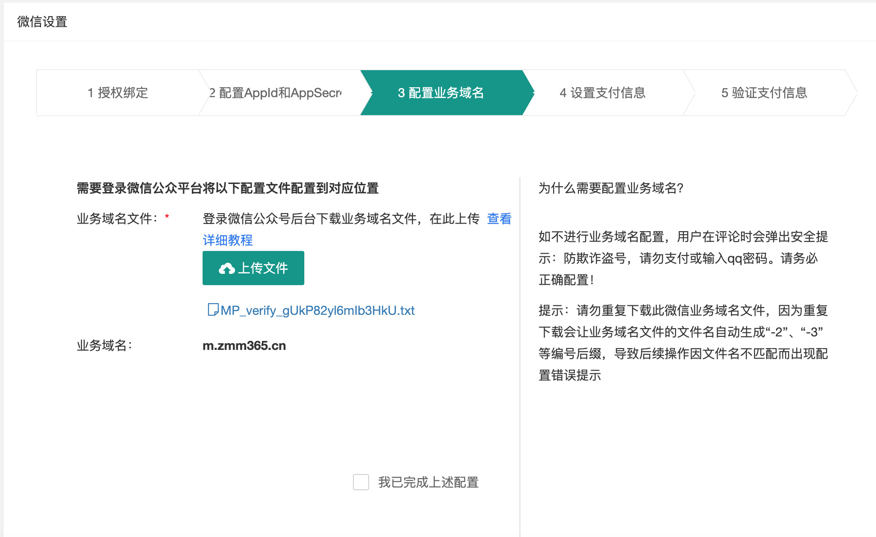876x537 pixels.
Task: Click the 我已完成上述配置 label text
Action: tap(428, 482)
